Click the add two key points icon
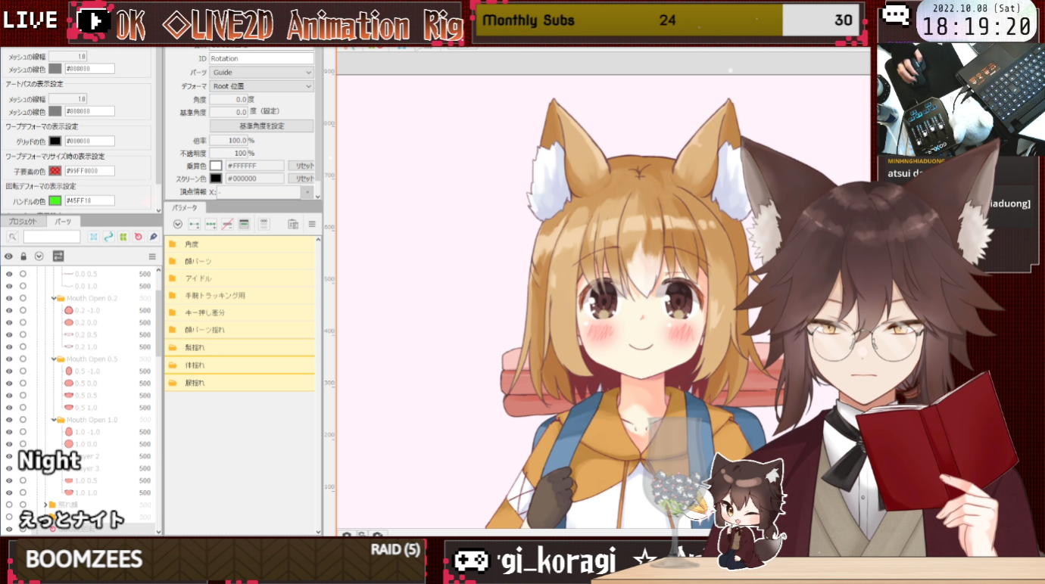This screenshot has height=584, width=1045. point(195,224)
